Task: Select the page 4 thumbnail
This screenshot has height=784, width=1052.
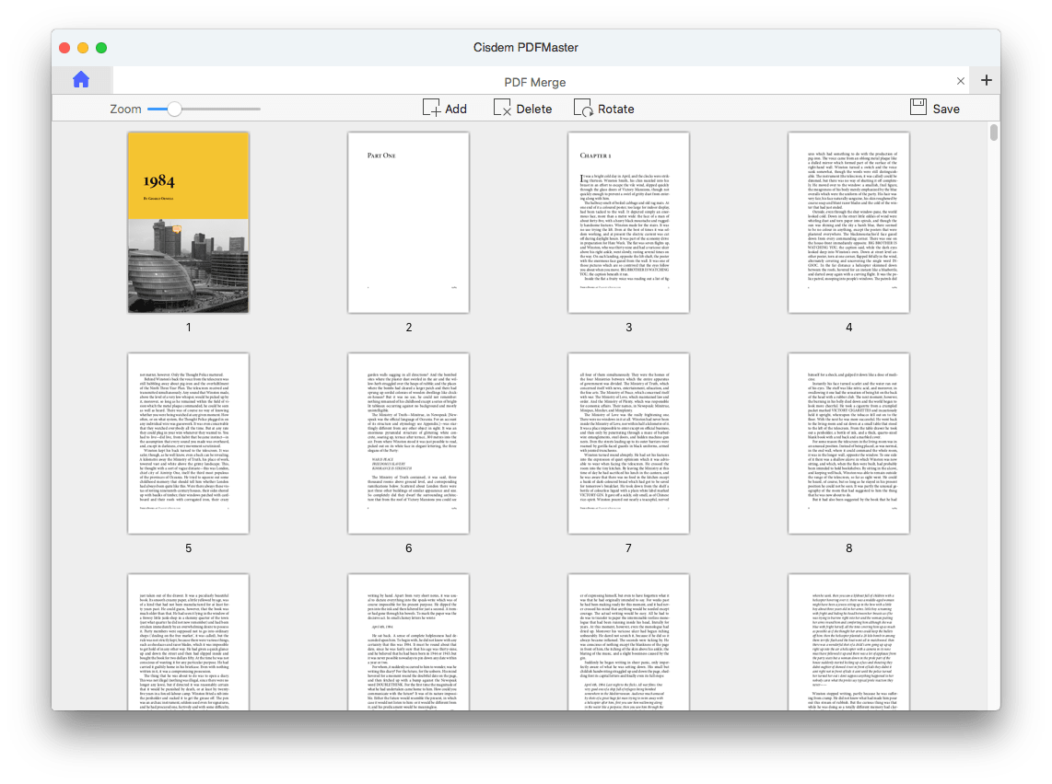Action: [848, 222]
